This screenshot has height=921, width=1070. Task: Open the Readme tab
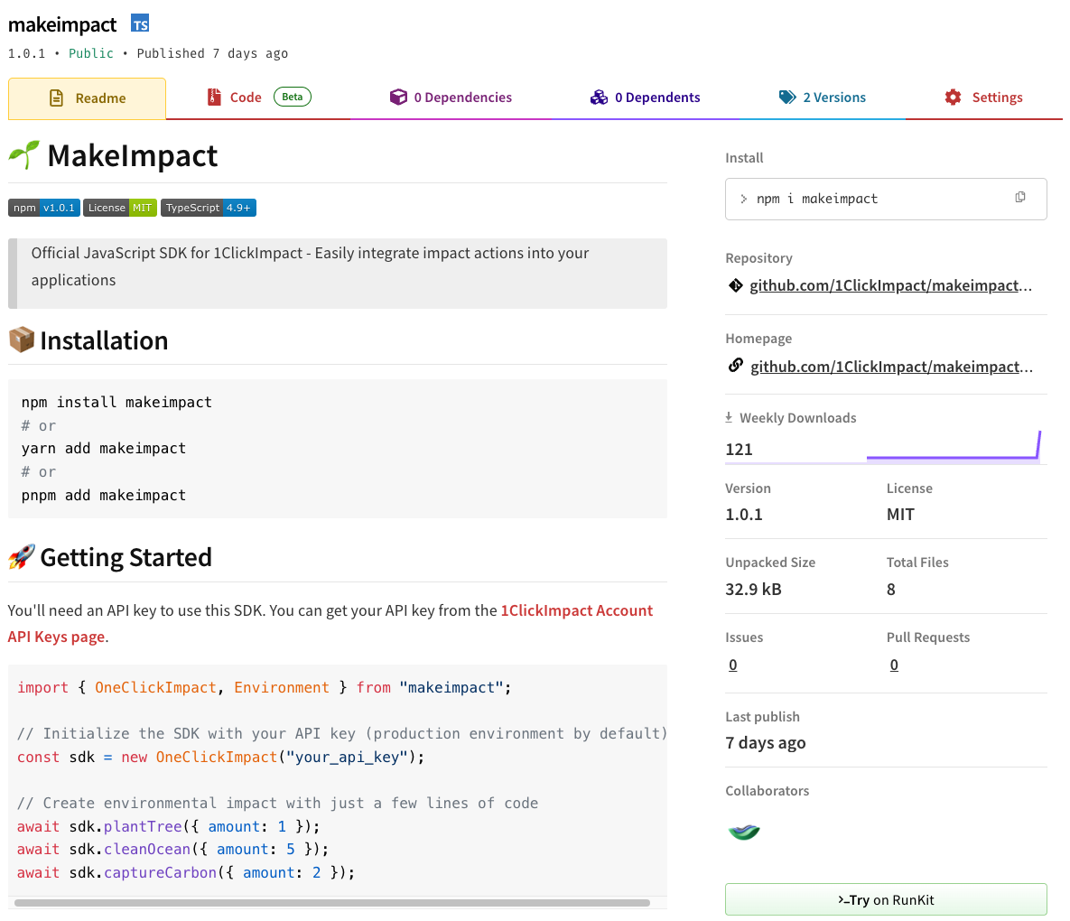[88, 98]
